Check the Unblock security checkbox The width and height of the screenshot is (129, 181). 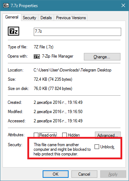point(97,147)
